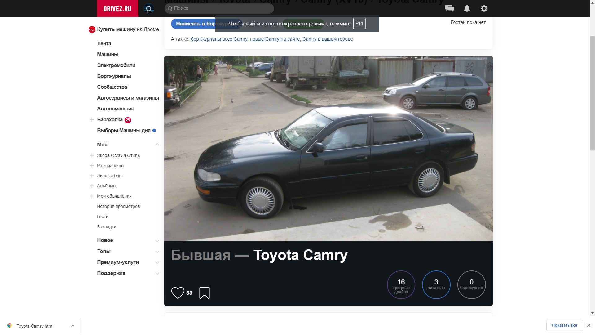Open notifications bell icon
Image resolution: width=595 pixels, height=335 pixels.
467,8
